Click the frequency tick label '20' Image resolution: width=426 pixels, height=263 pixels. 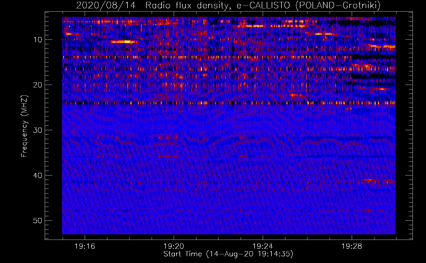coord(38,85)
